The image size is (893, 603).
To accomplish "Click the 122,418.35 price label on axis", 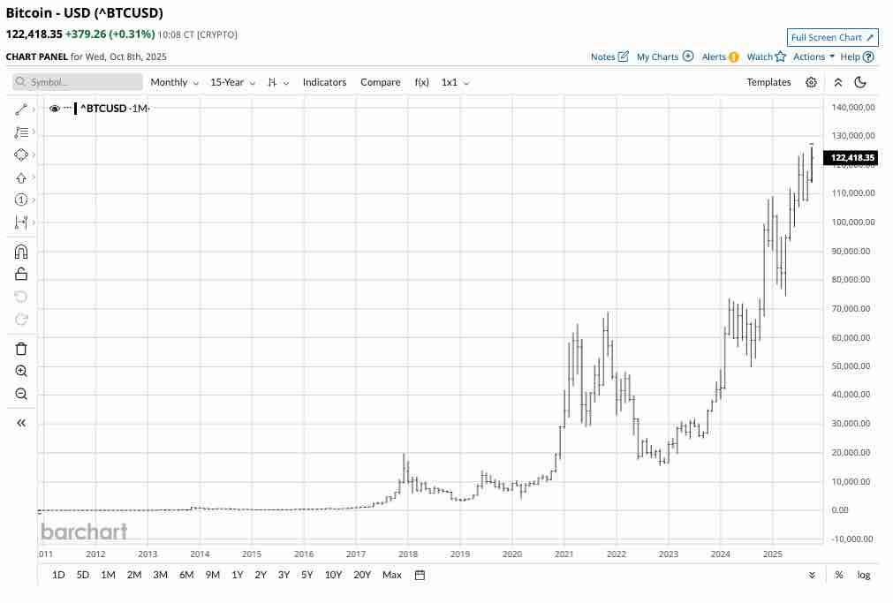I will pyautogui.click(x=852, y=158).
